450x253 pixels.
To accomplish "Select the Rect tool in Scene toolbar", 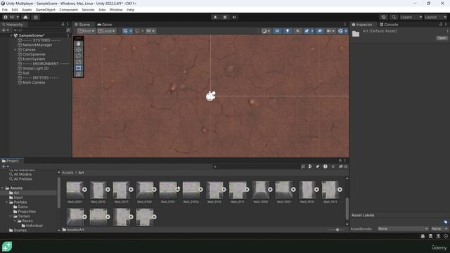I will pos(78,68).
